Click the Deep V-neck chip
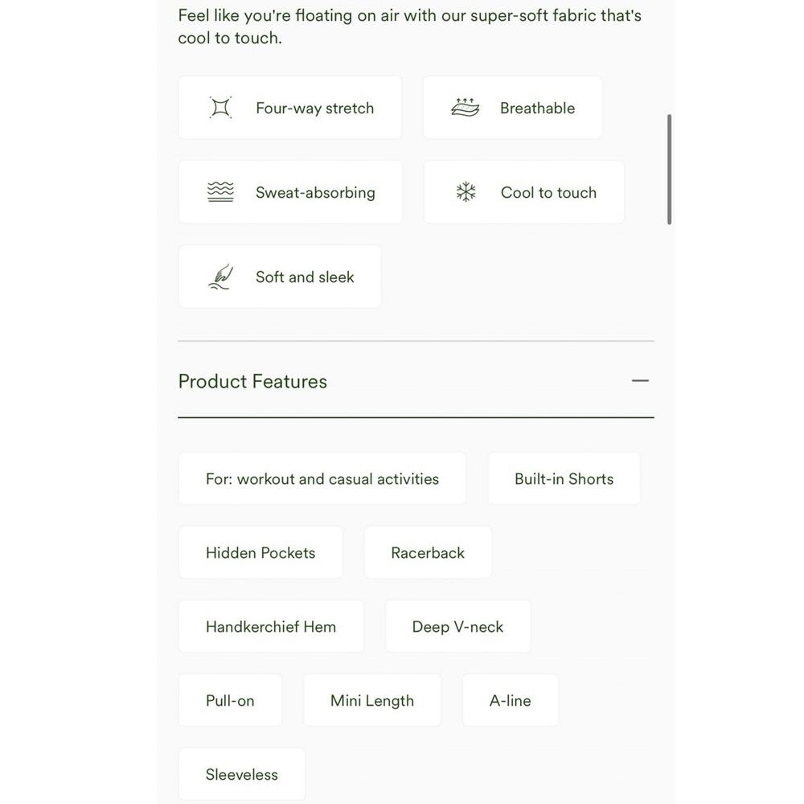The height and width of the screenshot is (804, 804). coord(457,626)
